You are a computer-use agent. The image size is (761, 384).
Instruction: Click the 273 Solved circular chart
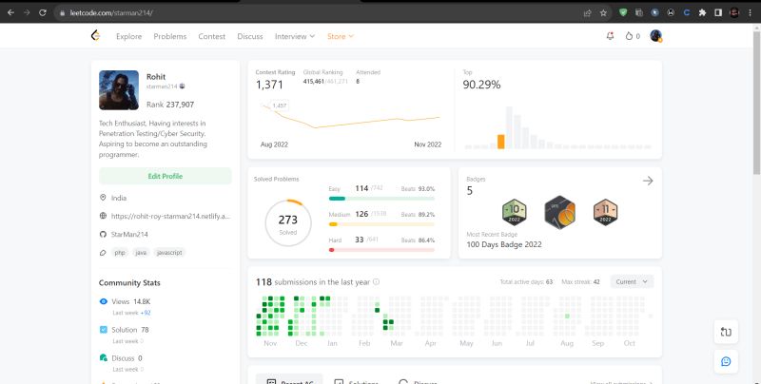tap(288, 222)
